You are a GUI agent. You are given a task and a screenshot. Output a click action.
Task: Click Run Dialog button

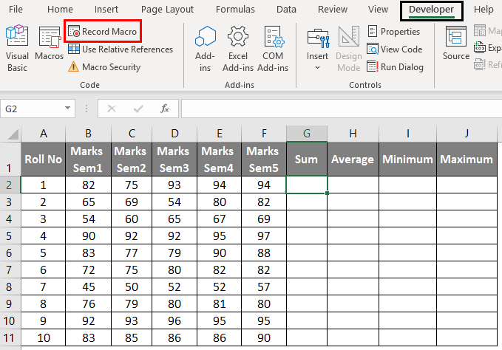395,66
